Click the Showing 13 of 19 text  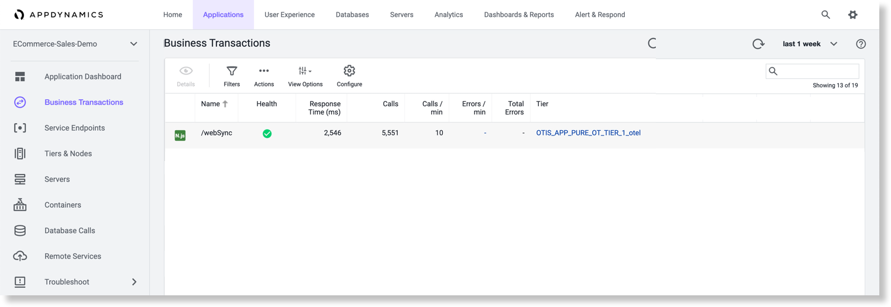[x=835, y=85]
